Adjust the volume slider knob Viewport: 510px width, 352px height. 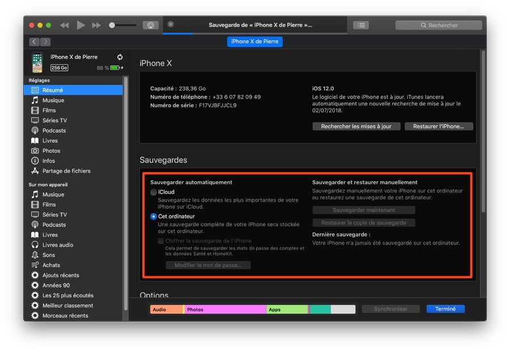click(x=112, y=25)
